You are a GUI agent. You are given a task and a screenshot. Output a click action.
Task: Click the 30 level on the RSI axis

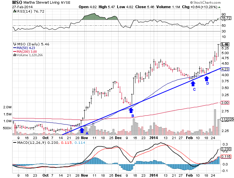[x=224, y=31]
